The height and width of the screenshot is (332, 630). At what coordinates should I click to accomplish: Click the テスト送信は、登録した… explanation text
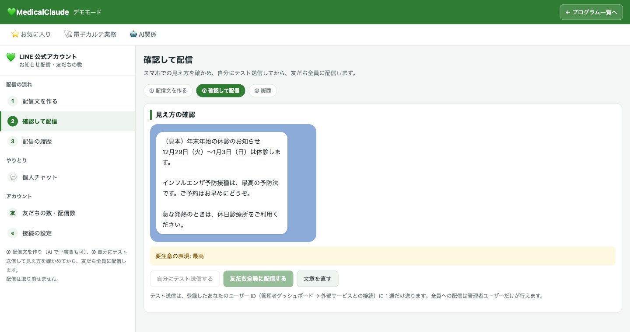pyautogui.click(x=346, y=296)
